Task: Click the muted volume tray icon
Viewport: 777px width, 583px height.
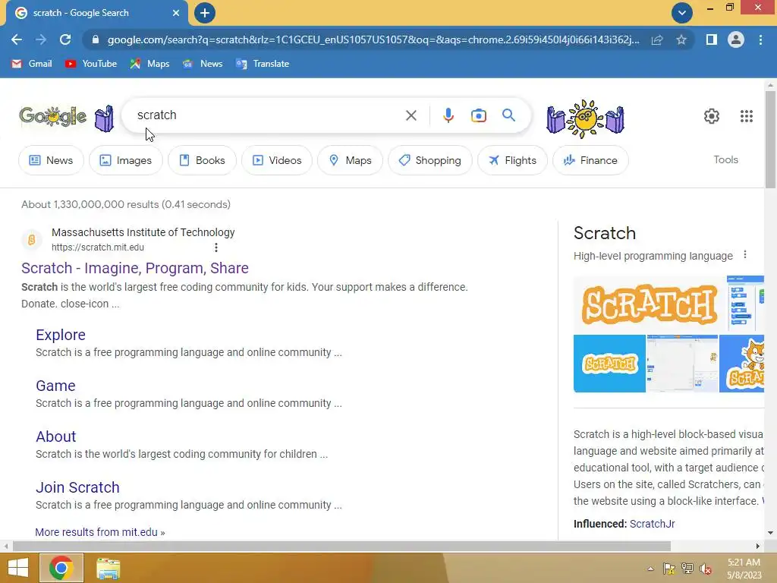Action: coord(706,569)
